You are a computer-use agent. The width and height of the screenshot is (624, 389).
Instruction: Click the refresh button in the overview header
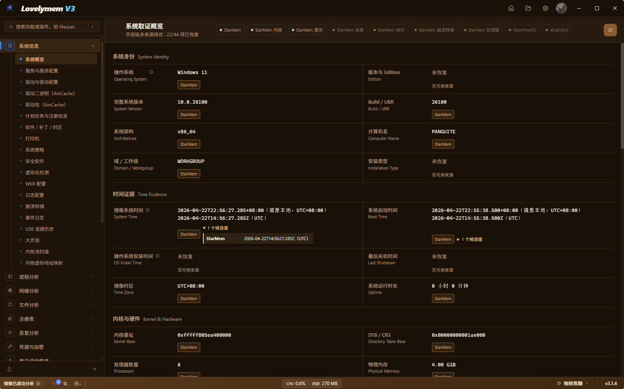(x=610, y=30)
